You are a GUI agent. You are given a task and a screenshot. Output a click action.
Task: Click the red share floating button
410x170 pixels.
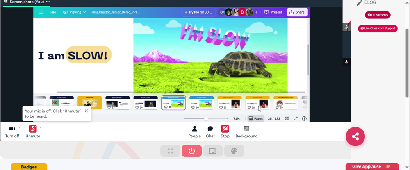(x=355, y=136)
